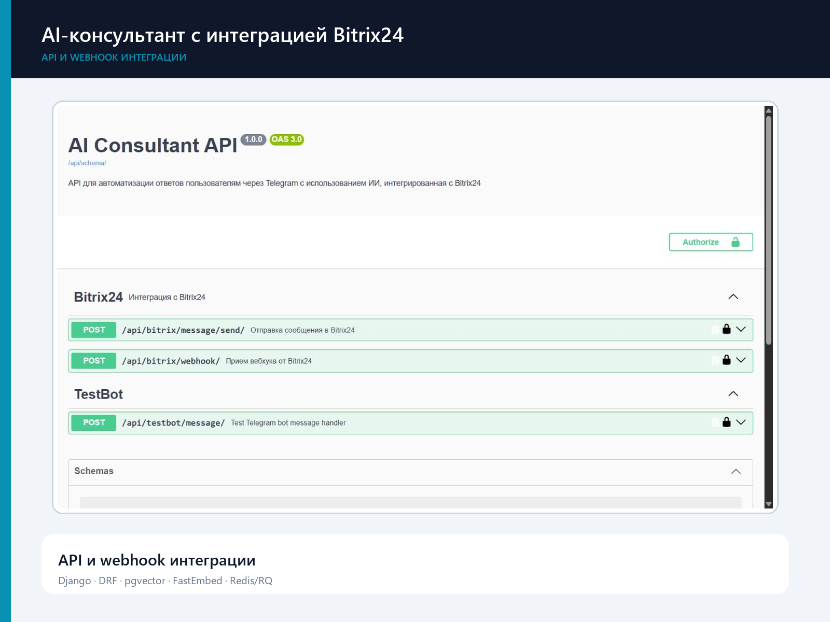Click the 'Django · DRF · pgvector' tech stack line
The image size is (830, 622).
tap(165, 581)
